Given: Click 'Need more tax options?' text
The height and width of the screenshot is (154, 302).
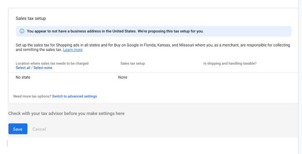Looking at the screenshot, I should point(32,96).
